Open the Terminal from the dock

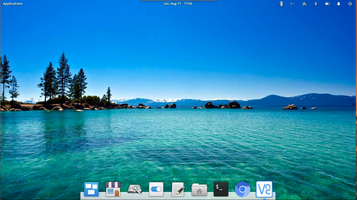point(221,189)
